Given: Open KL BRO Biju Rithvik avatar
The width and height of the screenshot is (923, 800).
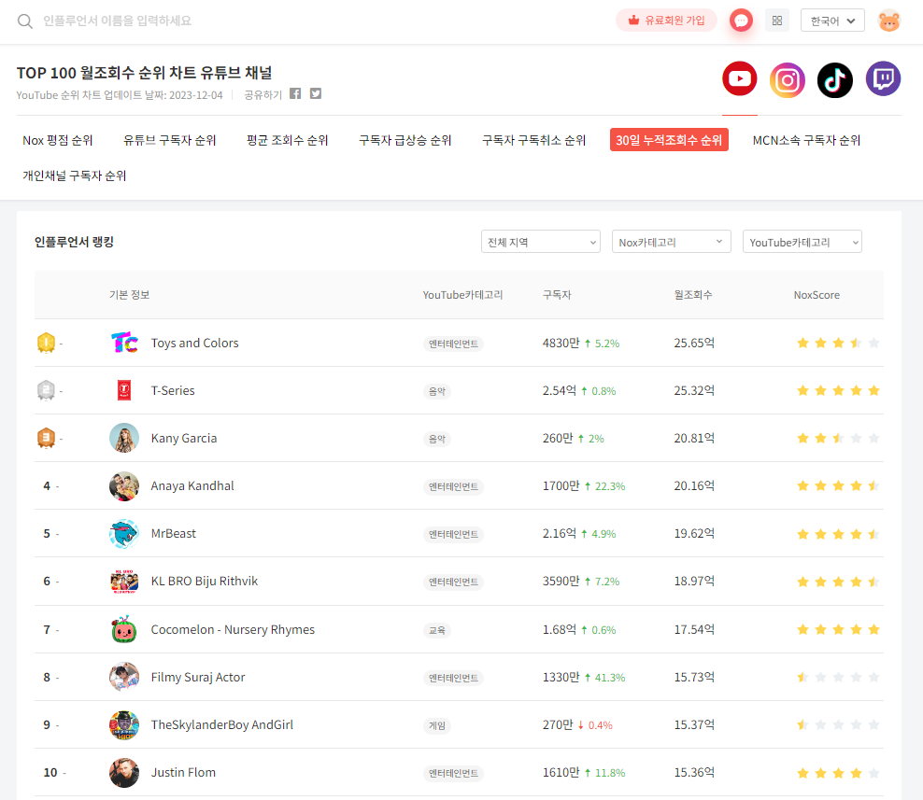Looking at the screenshot, I should point(124,582).
